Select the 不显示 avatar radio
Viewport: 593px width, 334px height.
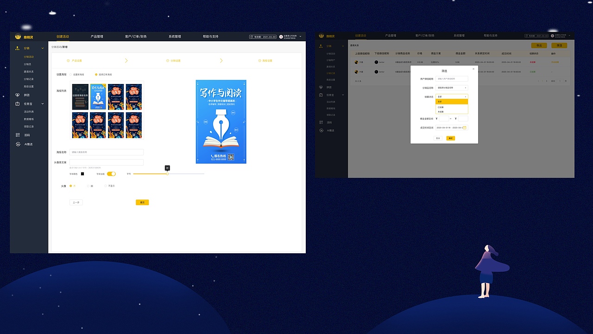tap(105, 186)
